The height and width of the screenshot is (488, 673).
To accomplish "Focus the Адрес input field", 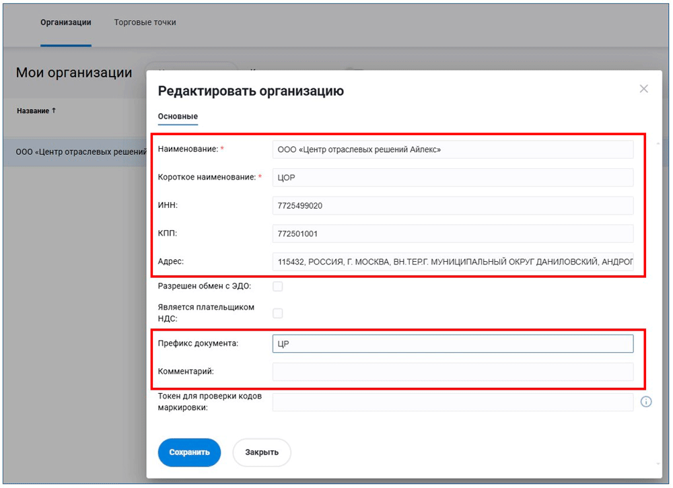I will click(452, 261).
